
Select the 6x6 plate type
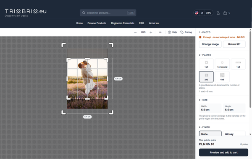click(x=222, y=77)
